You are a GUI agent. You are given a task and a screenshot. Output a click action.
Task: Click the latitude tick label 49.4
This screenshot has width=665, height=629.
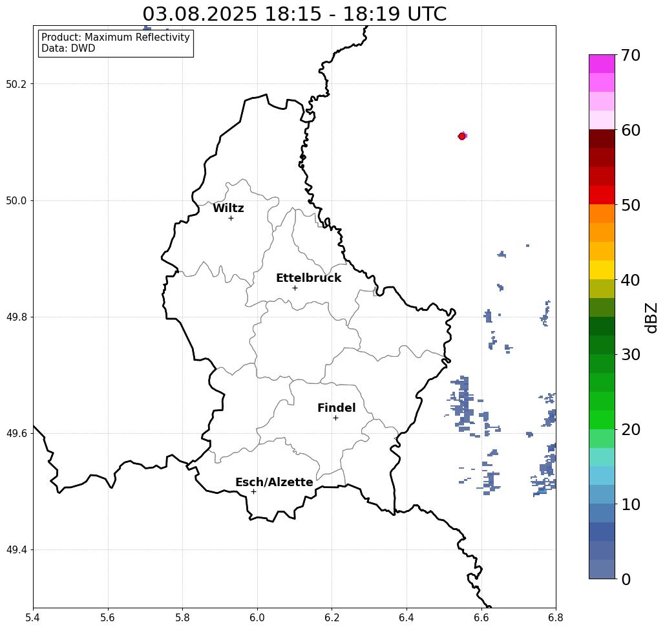click(16, 550)
